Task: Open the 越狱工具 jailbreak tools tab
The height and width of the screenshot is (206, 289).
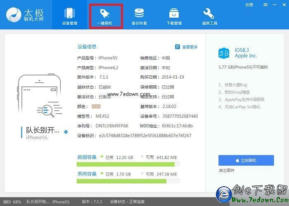Action: [210, 16]
